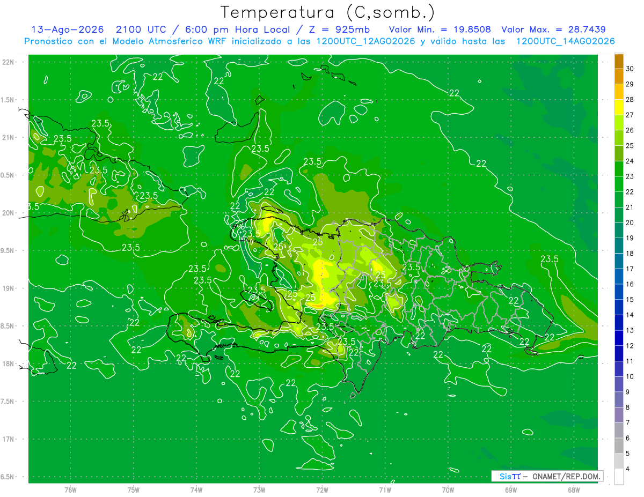This screenshot has height=497, width=644.
Task: Select the date "13-Ago-2026" in header
Action: click(x=68, y=29)
